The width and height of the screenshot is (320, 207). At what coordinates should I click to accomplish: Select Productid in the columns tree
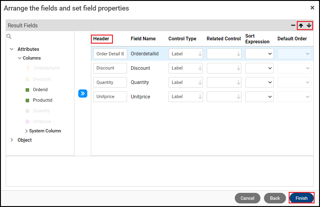(42, 100)
